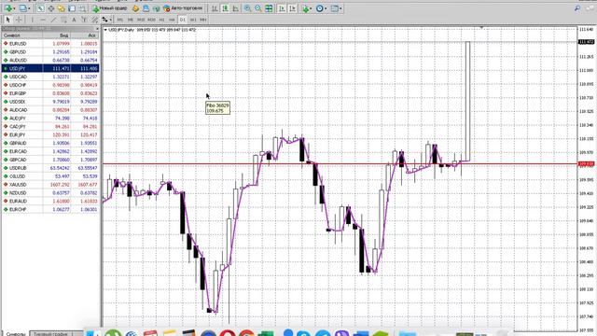The width and height of the screenshot is (597, 336).
Task: Switch chart to Japanese candlesticks
Action: point(226,8)
